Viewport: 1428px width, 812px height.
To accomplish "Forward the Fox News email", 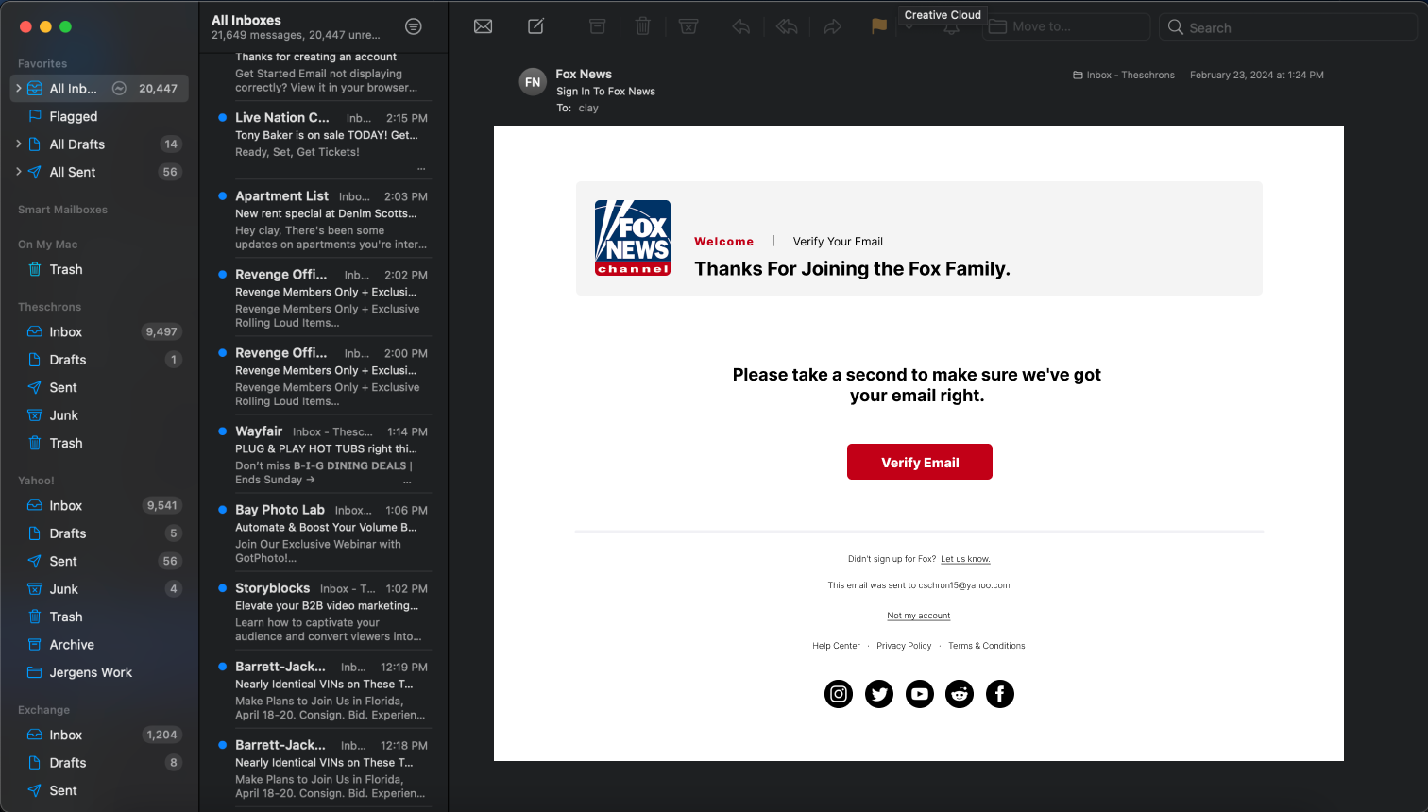I will click(832, 26).
